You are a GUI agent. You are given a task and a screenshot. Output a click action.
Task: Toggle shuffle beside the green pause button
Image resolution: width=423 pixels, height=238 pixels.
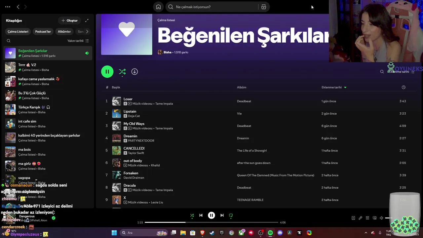tap(122, 72)
